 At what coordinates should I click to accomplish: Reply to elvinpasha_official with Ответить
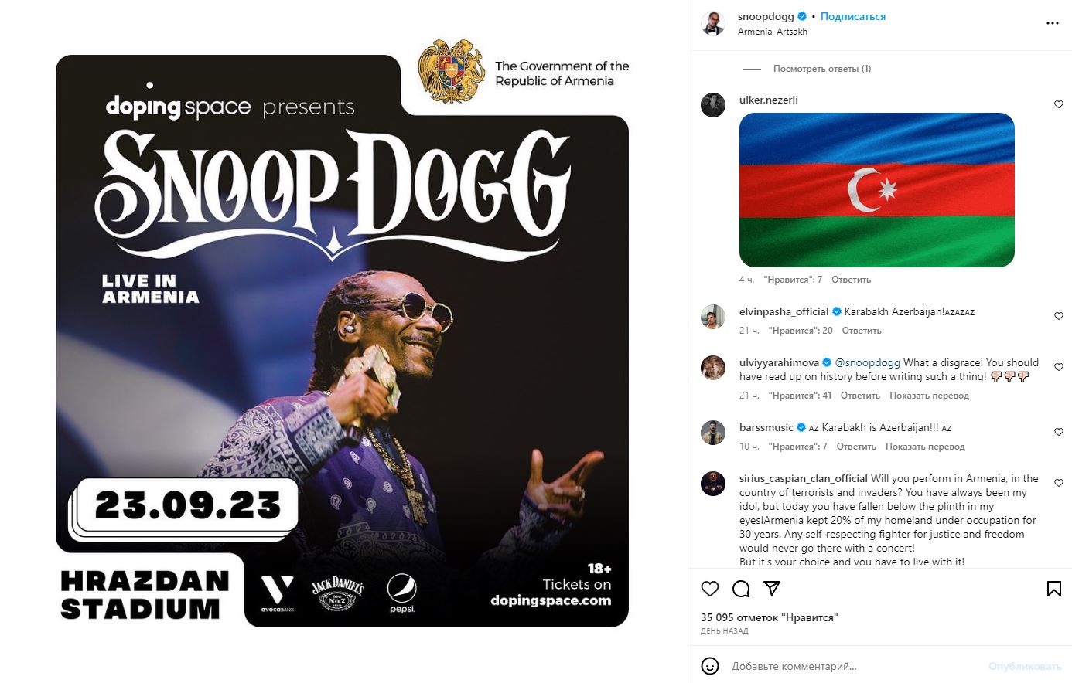862,331
